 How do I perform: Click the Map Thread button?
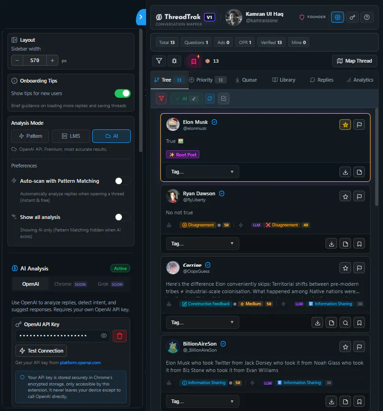point(354,61)
